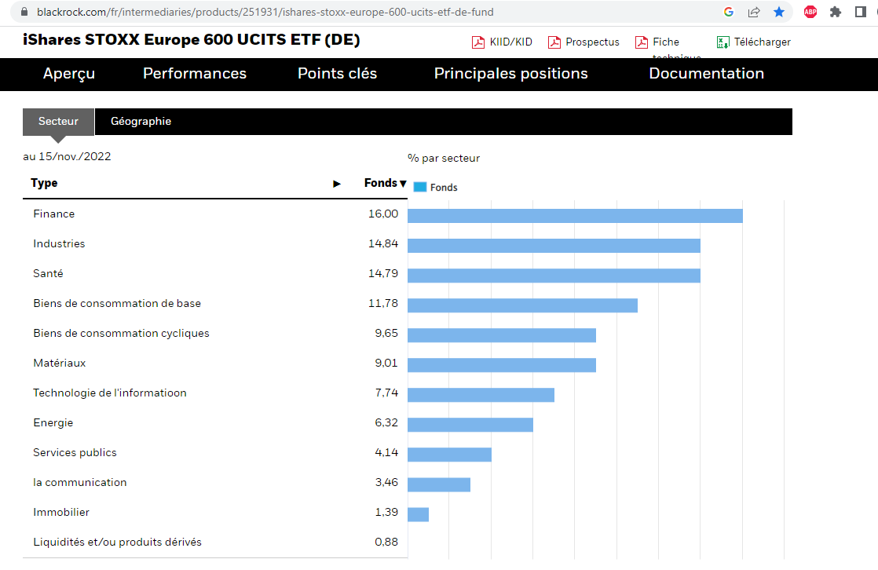Click the Finance chart bar
Screen dimensions: 878x570
tap(575, 216)
